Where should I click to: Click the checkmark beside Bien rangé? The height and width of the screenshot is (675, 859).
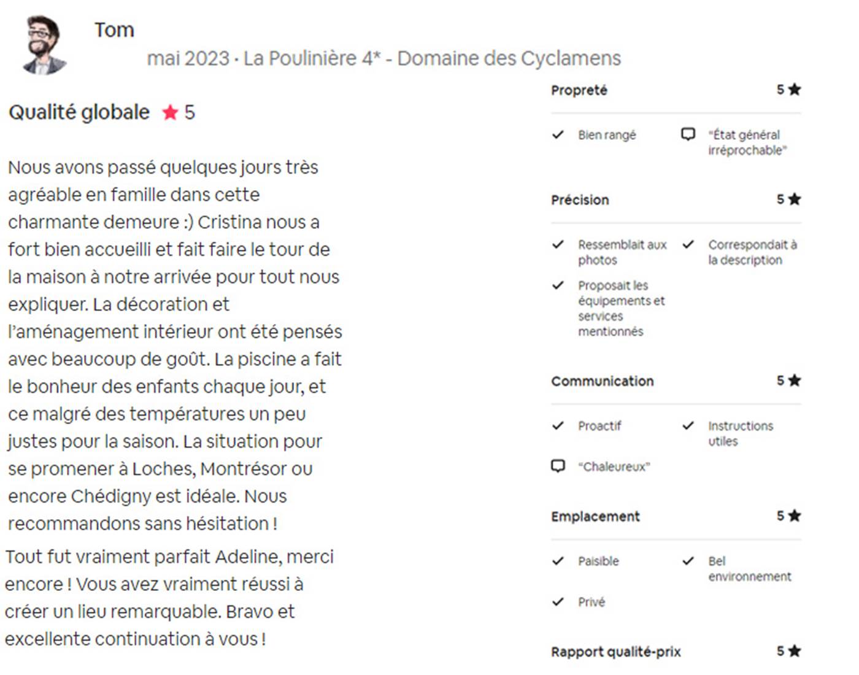pos(558,134)
